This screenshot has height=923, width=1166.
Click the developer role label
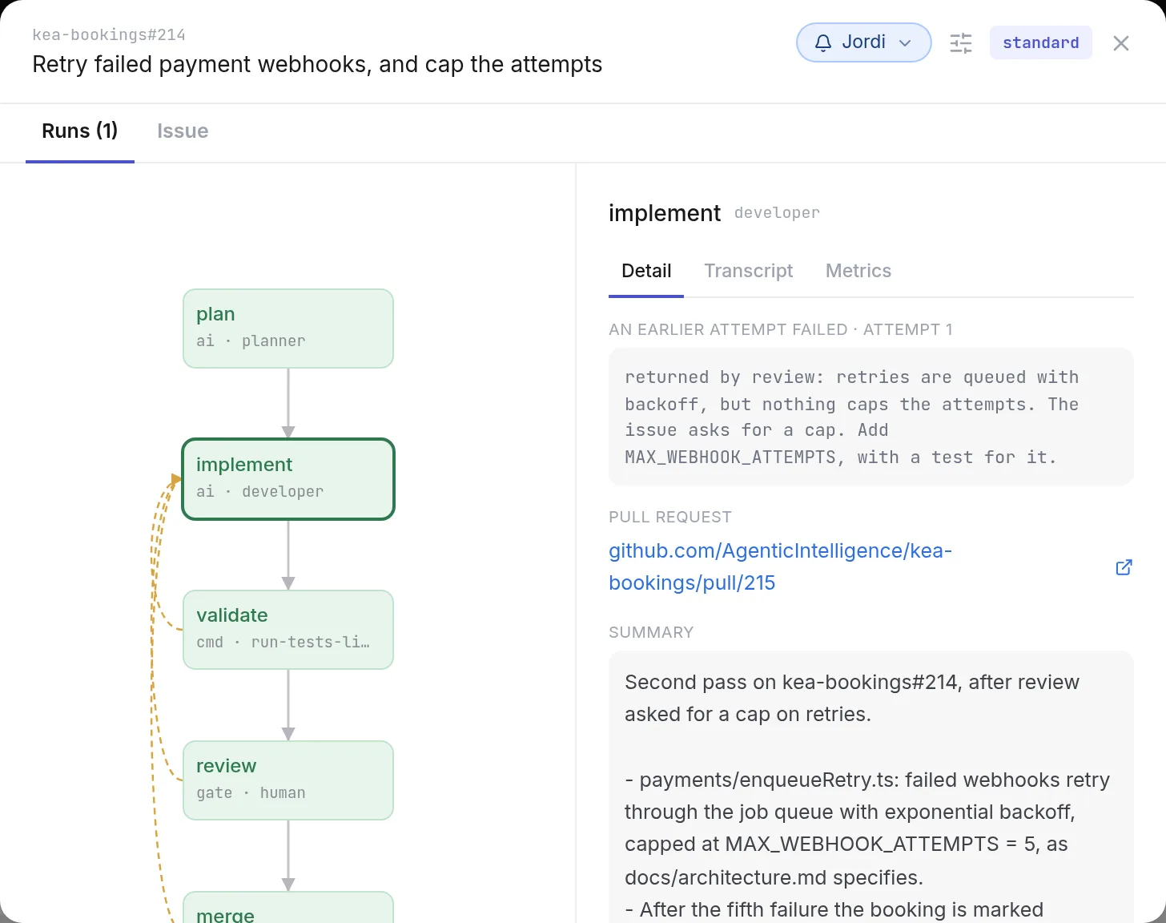(777, 213)
